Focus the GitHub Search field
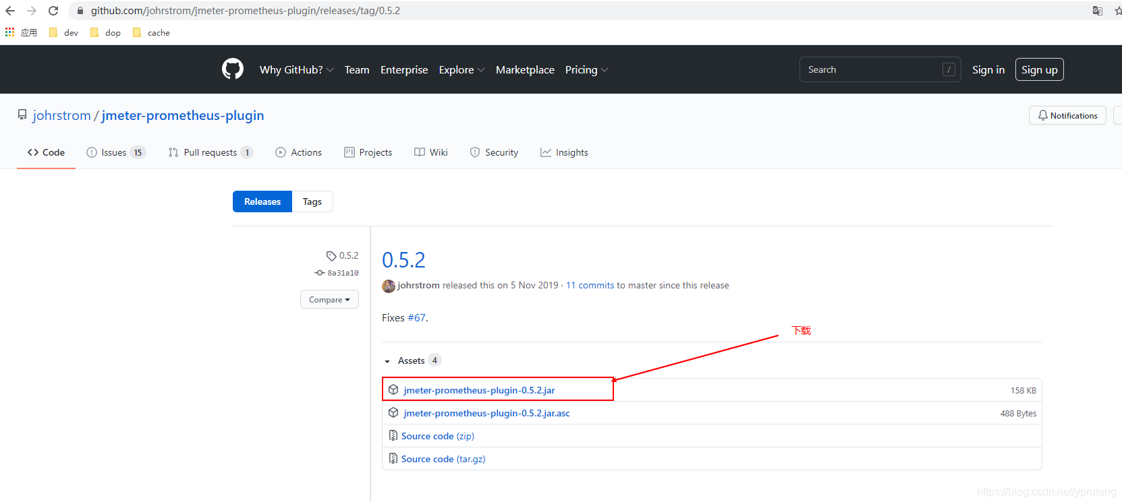Image resolution: width=1122 pixels, height=504 pixels. (880, 69)
